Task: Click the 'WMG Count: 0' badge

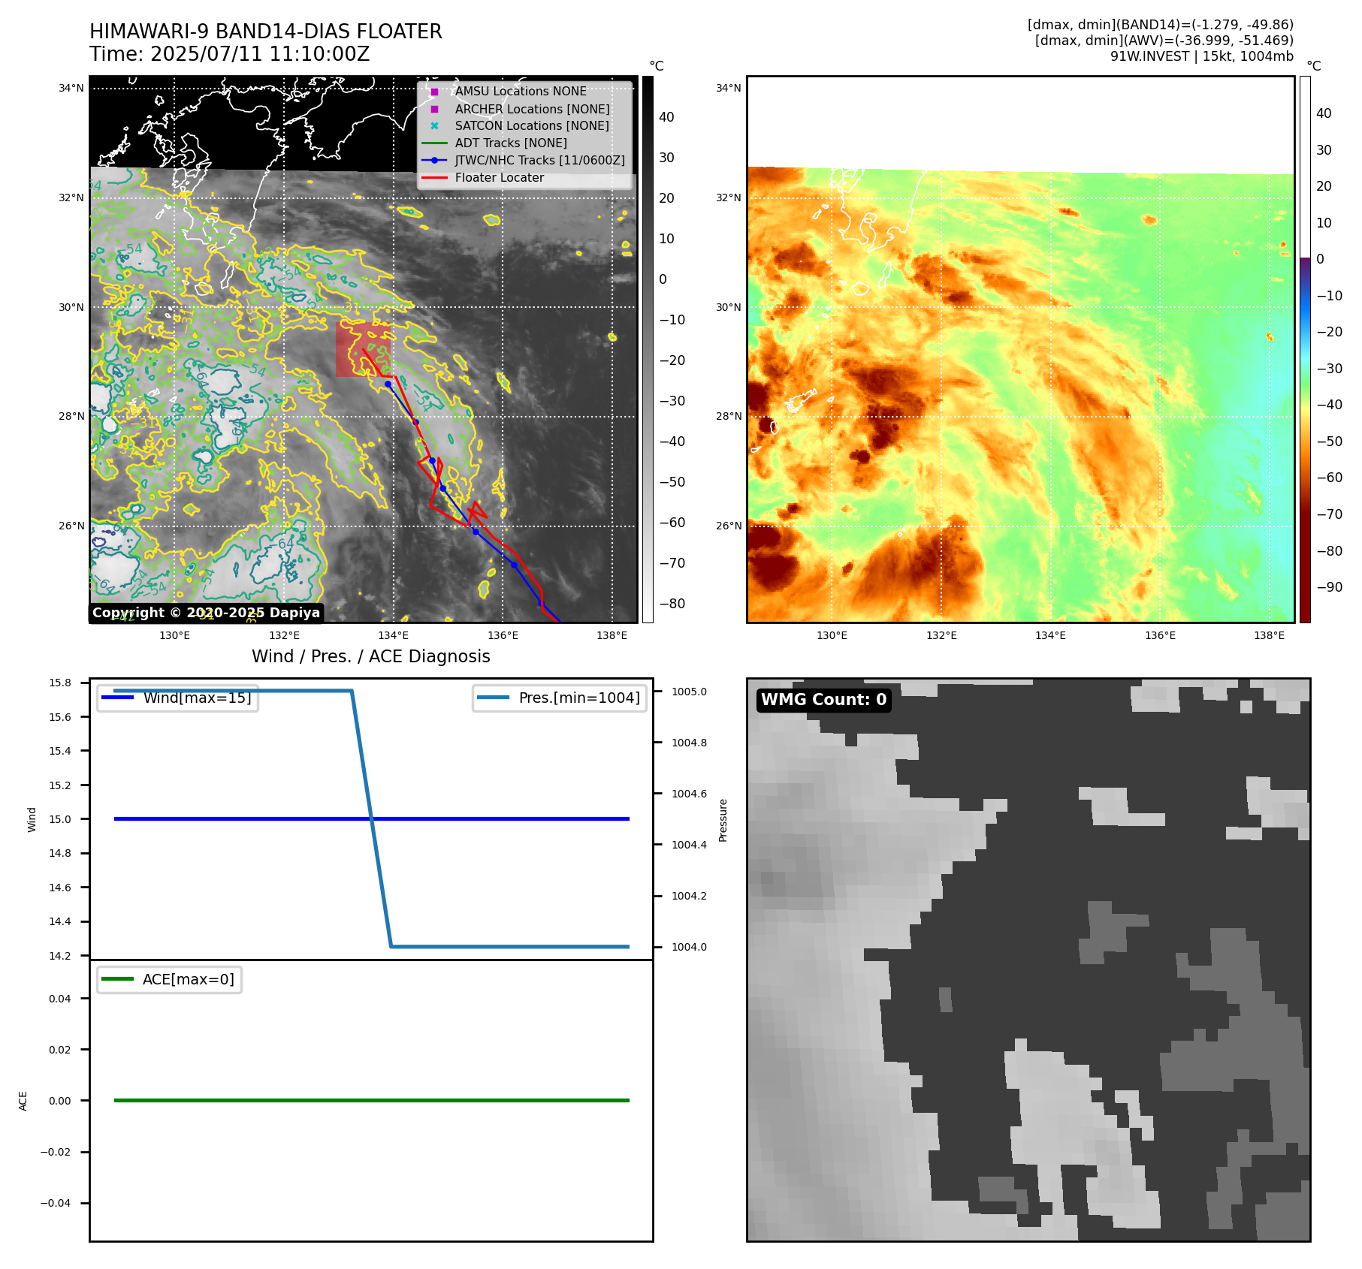Action: (x=824, y=700)
